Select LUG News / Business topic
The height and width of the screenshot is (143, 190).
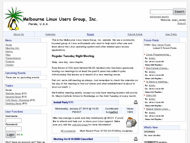point(17,100)
